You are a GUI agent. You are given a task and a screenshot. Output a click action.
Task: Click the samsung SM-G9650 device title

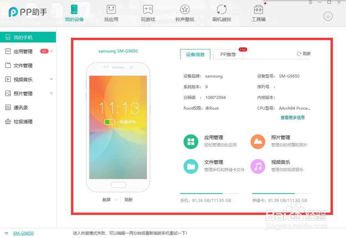(118, 51)
